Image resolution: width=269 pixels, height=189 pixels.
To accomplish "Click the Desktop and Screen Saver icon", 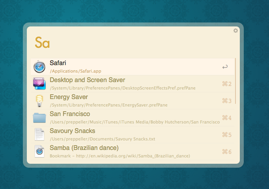I will (39, 84).
